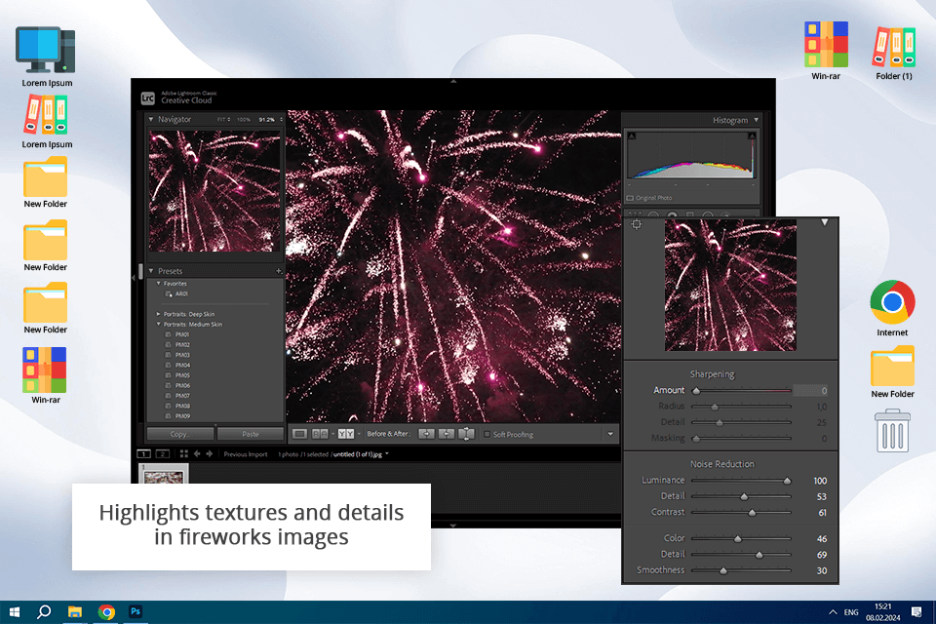Click the Previous Import source label
This screenshot has width=936, height=624.
(246, 454)
